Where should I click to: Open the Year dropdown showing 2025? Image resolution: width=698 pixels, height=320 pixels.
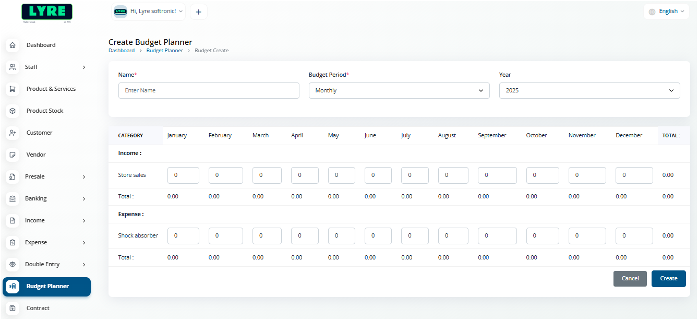point(589,90)
